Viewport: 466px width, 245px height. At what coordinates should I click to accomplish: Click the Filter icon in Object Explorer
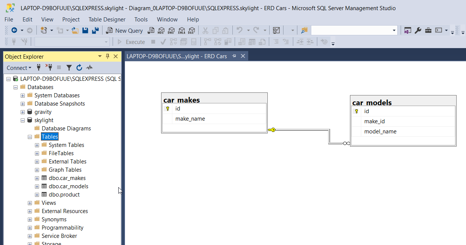click(x=69, y=68)
